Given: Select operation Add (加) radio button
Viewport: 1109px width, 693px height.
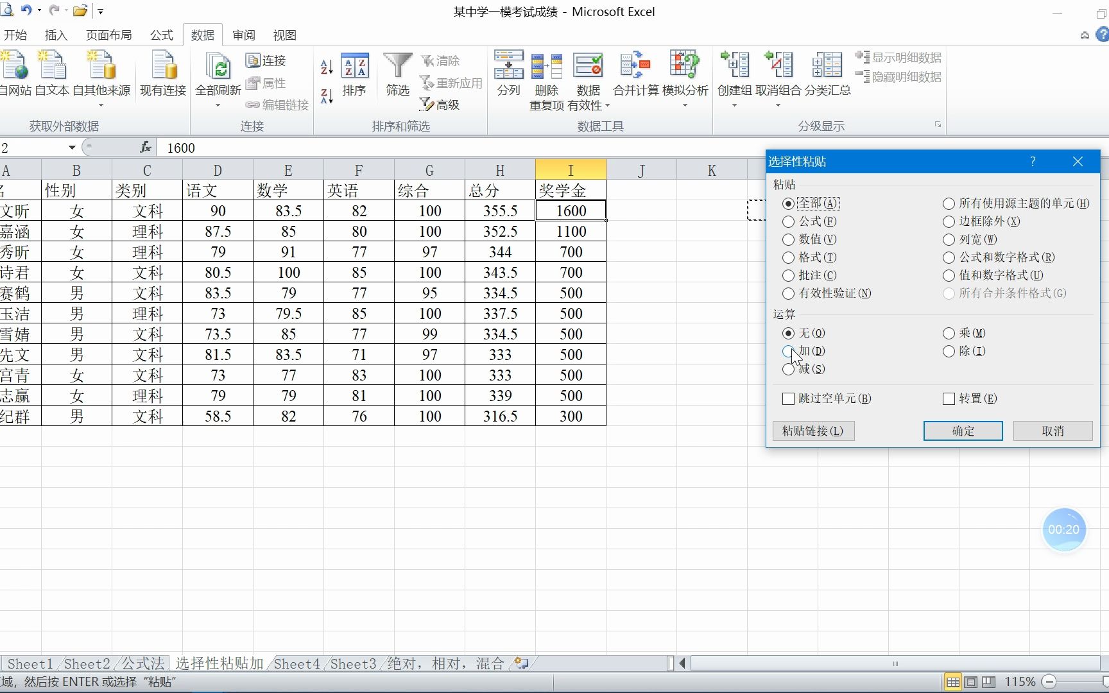Looking at the screenshot, I should (x=789, y=351).
